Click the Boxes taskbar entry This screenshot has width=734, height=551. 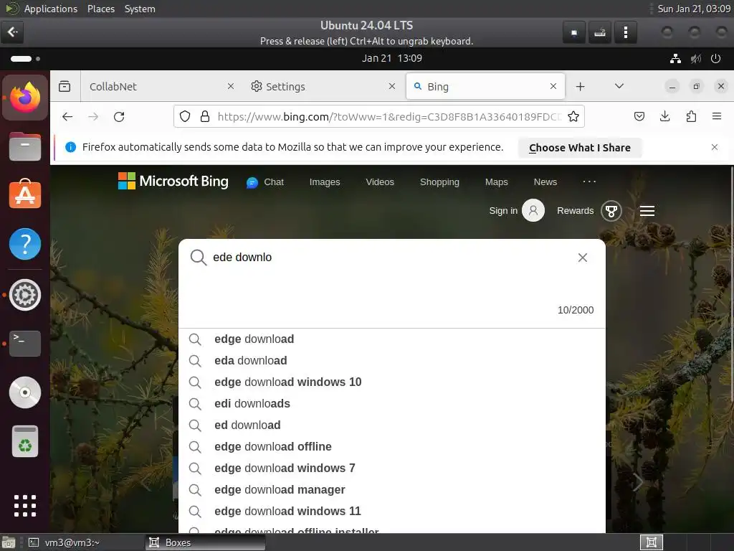pyautogui.click(x=206, y=542)
